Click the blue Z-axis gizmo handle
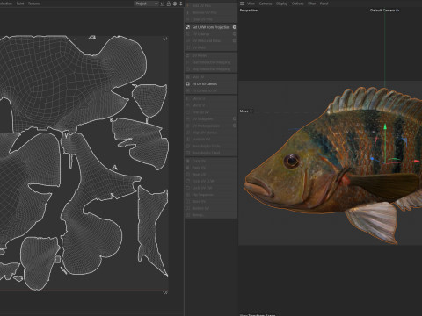Image resolution: width=422 pixels, height=316 pixels. pos(372,159)
